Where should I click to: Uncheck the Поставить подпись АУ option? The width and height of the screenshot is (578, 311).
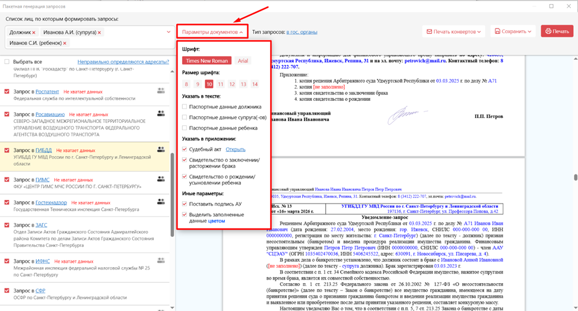185,204
